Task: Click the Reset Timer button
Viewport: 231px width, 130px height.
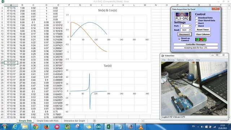Action: point(203,30)
